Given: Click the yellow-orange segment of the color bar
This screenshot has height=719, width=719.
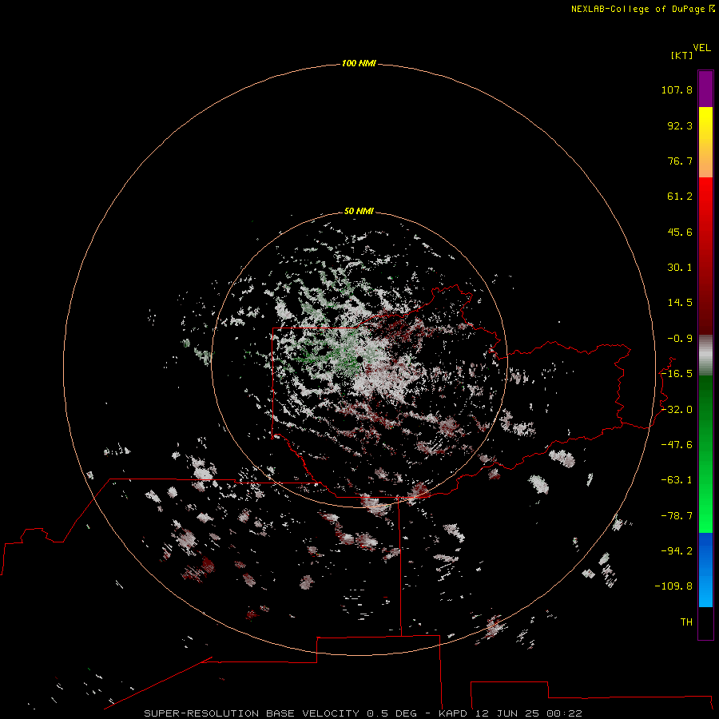Looking at the screenshot, I should tap(705, 142).
